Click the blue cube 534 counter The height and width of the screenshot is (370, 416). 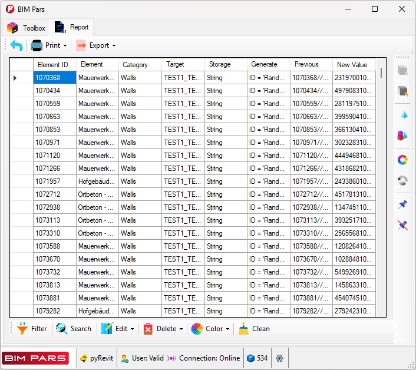[x=257, y=358]
